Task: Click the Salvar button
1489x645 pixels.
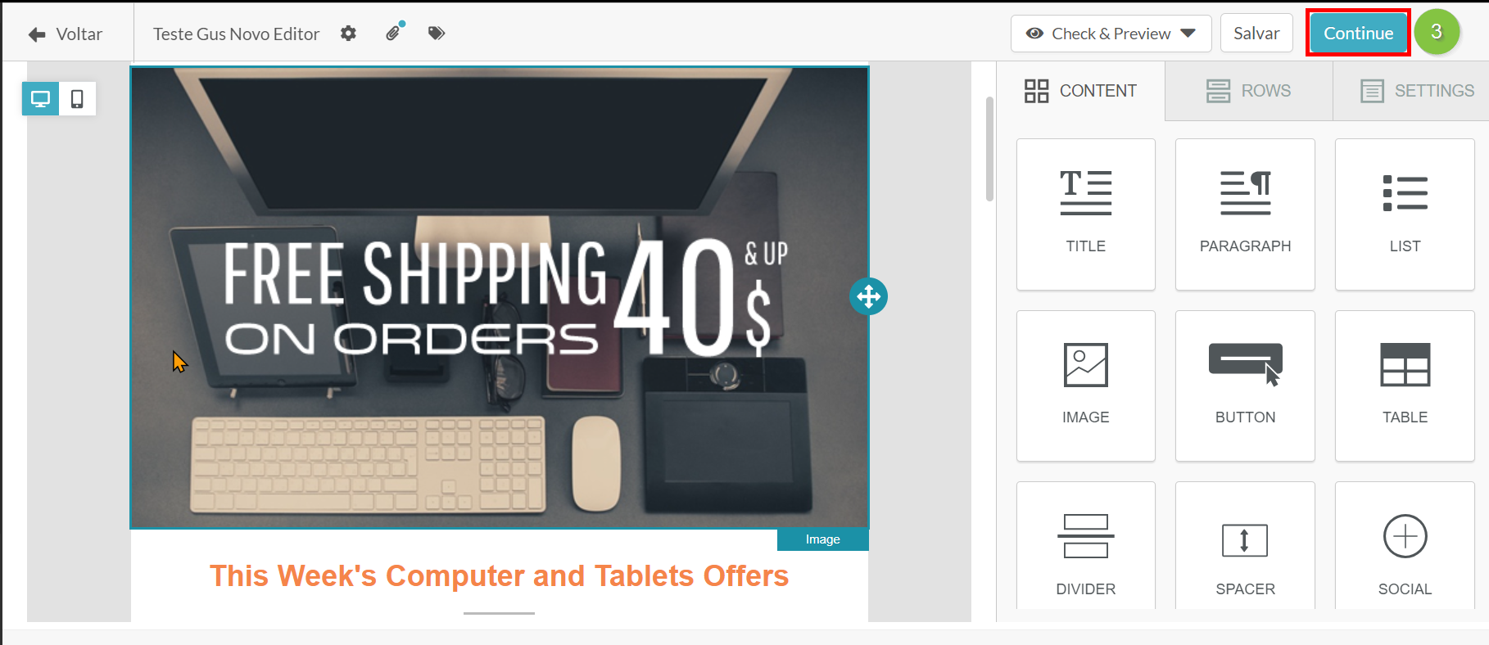Action: [x=1256, y=34]
